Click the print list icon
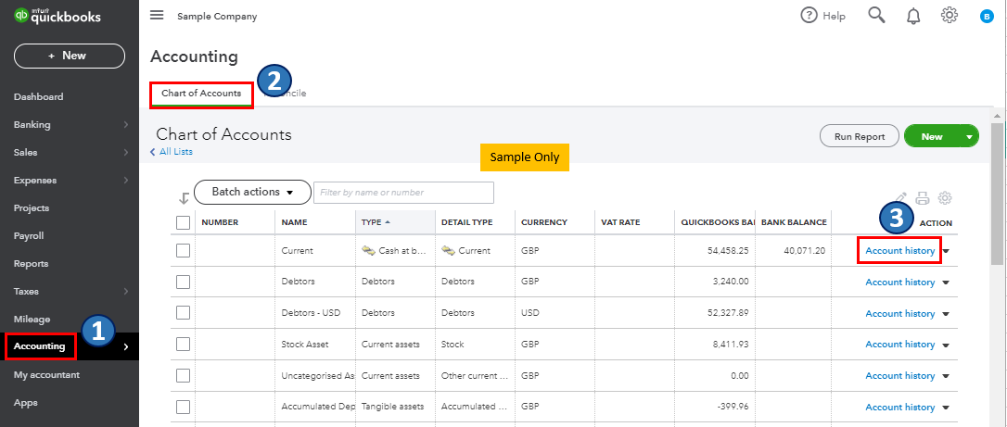1007x427 pixels. 923,197
